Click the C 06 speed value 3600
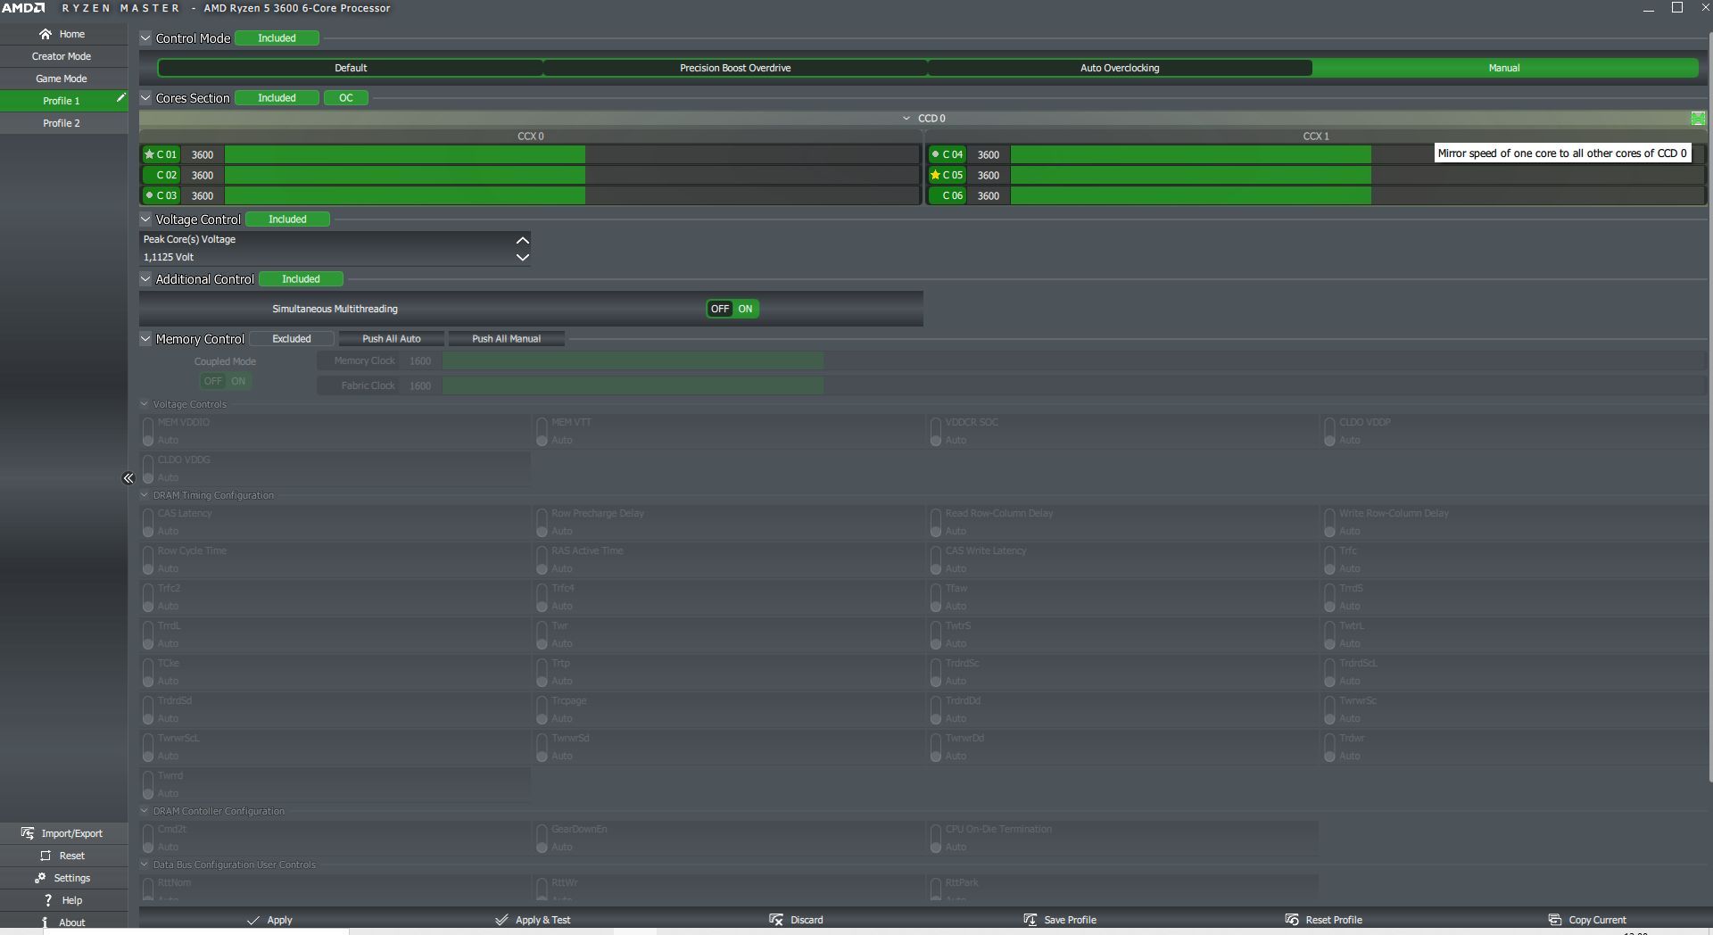 click(989, 195)
